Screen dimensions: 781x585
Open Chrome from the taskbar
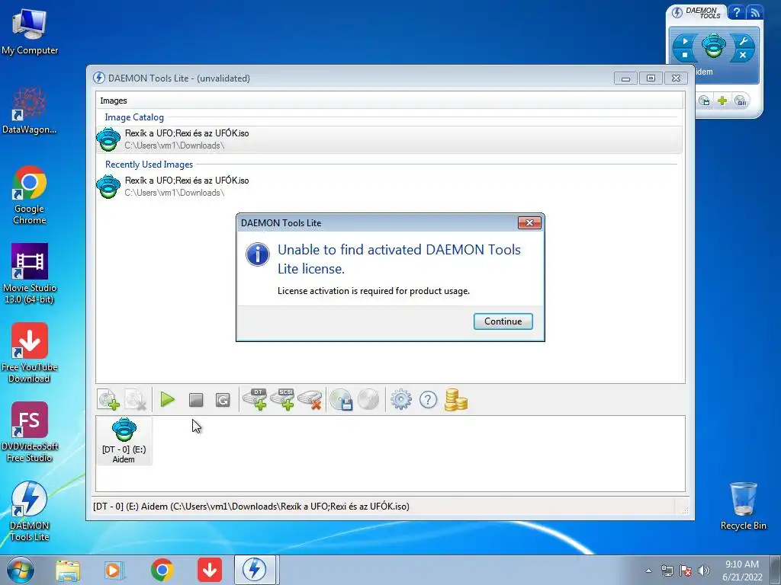(162, 570)
